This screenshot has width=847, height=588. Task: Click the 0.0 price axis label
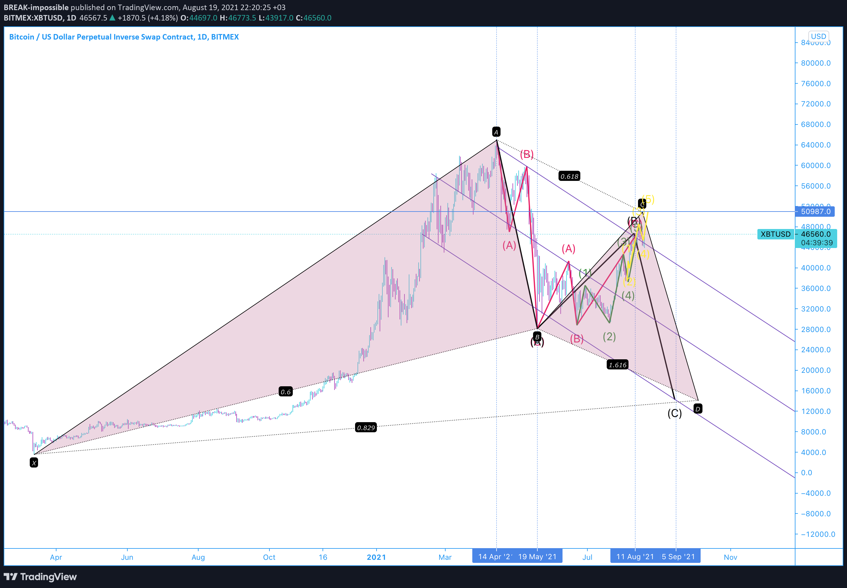tap(806, 473)
